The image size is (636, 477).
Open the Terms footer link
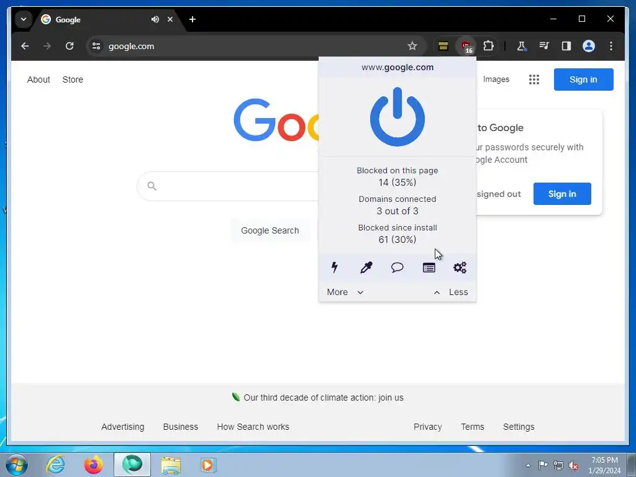click(x=473, y=427)
